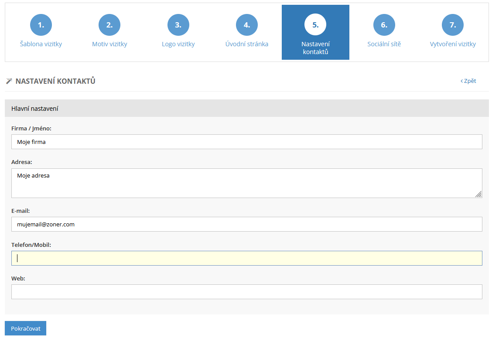Viewport: 492px width, 345px height.
Task: Click the empty Web input field
Action: 246,292
